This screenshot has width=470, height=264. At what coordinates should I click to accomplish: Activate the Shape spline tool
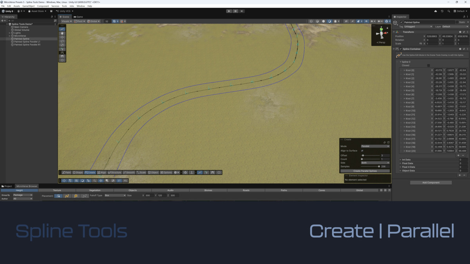(x=78, y=172)
